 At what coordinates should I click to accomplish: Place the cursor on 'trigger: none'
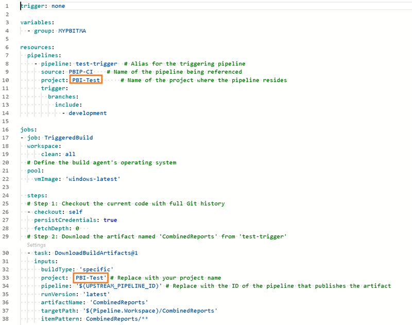coord(43,6)
